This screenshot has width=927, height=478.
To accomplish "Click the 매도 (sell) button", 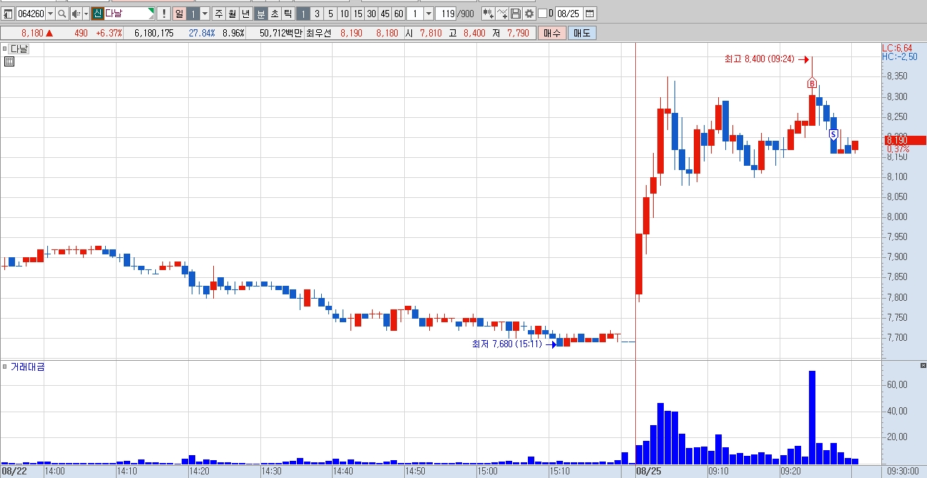I will point(582,33).
